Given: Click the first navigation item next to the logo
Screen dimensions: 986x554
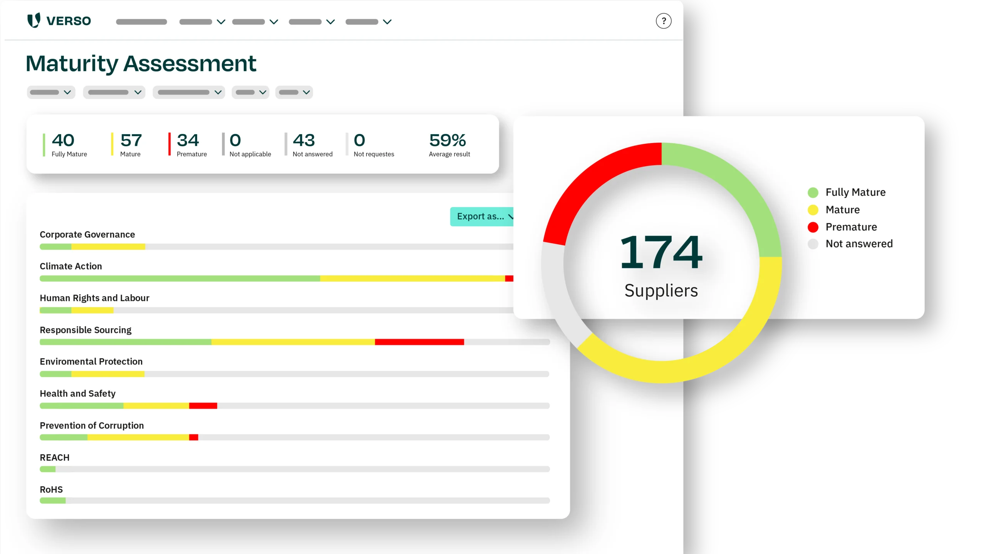Looking at the screenshot, I should click(x=141, y=22).
